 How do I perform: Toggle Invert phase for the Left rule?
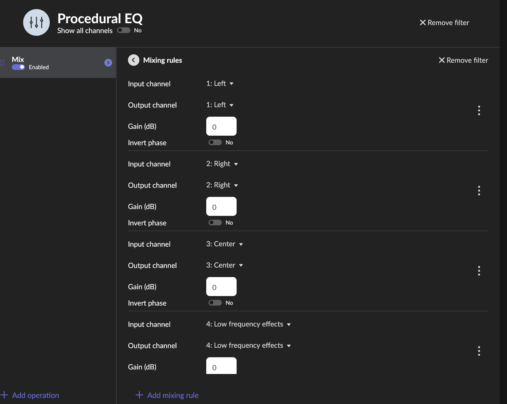pos(215,143)
